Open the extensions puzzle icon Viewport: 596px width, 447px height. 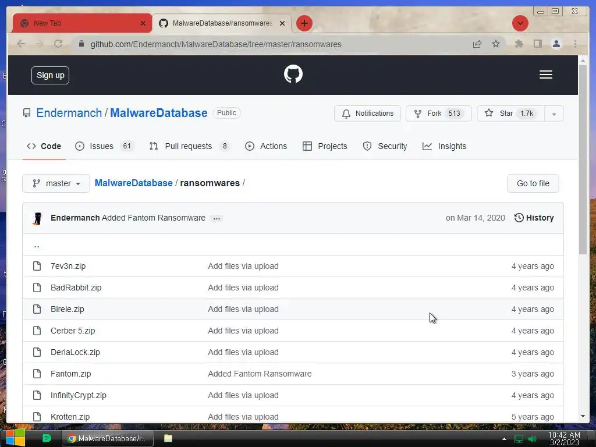[519, 44]
